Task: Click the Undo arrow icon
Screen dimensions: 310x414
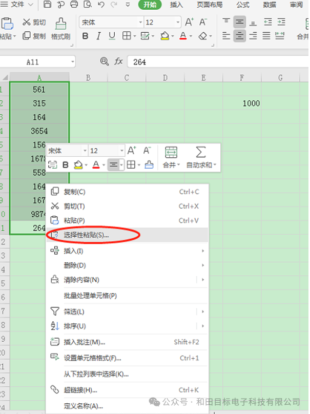Action: coord(101,5)
